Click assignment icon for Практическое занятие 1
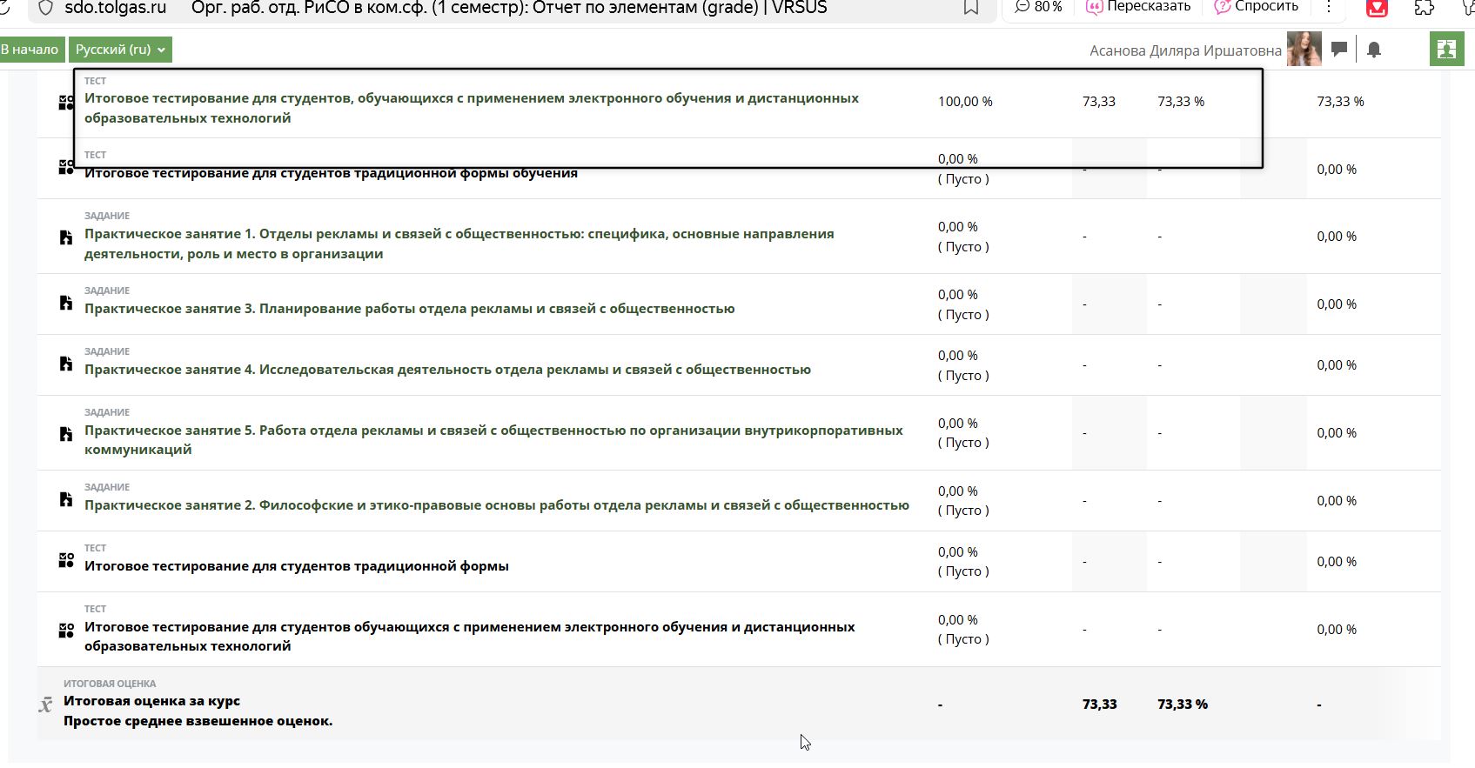Screen dimensions: 1475x768 point(66,237)
